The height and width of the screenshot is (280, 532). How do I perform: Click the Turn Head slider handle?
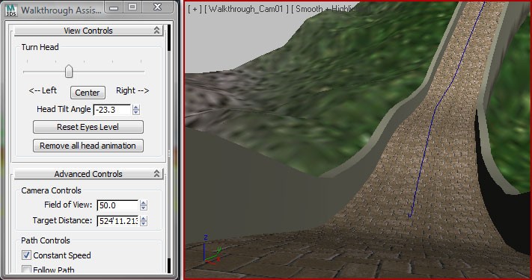(x=69, y=72)
